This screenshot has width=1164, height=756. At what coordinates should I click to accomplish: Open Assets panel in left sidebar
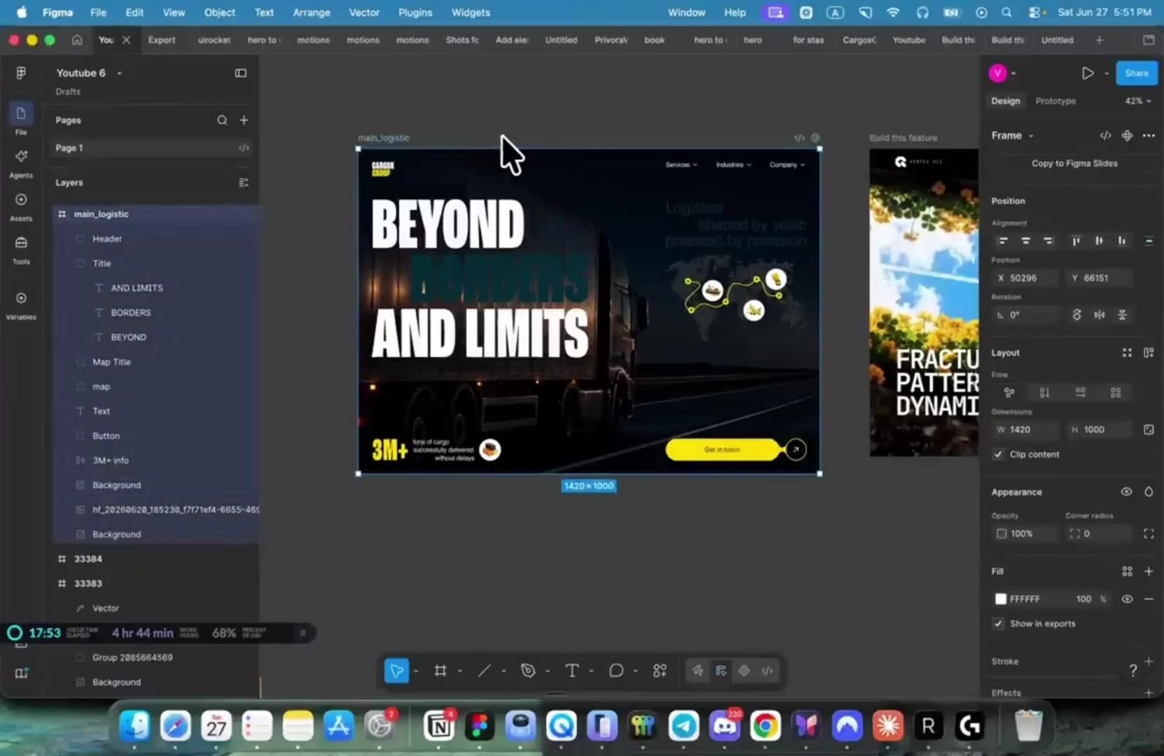[21, 206]
